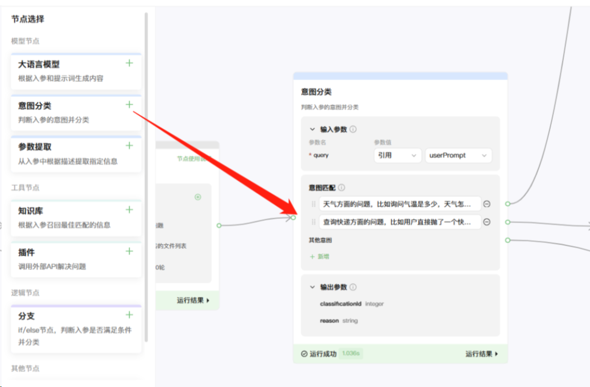This screenshot has width=590, height=387.
Task: Add a 大语言模型 node with plus icon
Action: point(129,63)
